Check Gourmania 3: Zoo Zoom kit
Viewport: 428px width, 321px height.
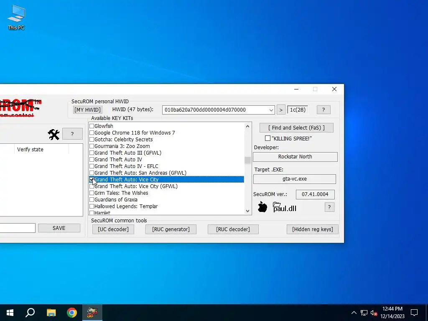tap(92, 146)
